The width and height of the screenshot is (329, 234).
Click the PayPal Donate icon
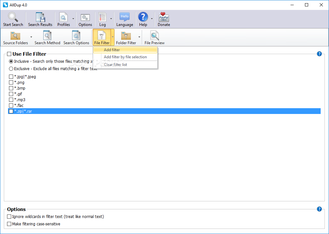pos(164,17)
